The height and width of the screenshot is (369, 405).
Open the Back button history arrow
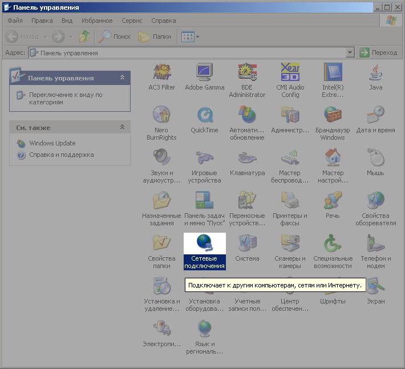(45, 37)
